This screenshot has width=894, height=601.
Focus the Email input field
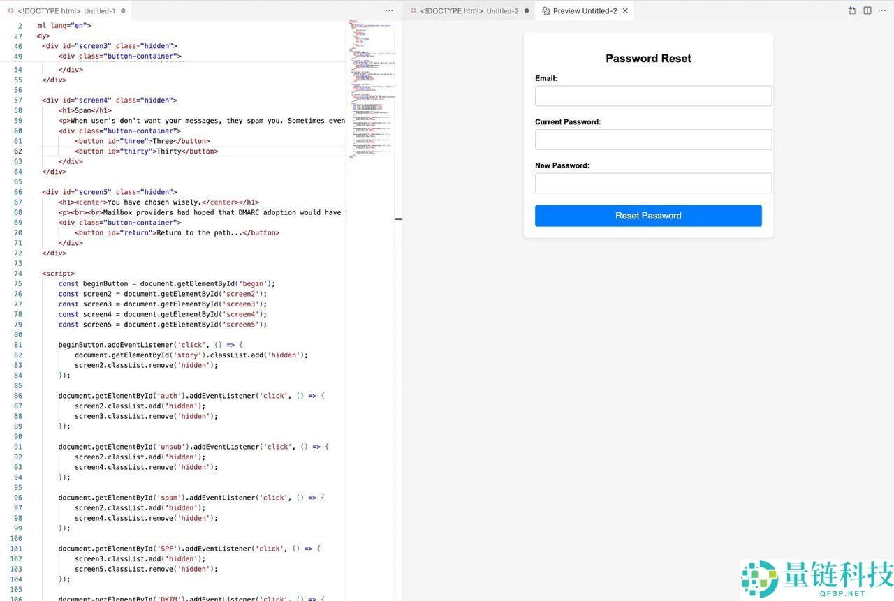pos(652,96)
